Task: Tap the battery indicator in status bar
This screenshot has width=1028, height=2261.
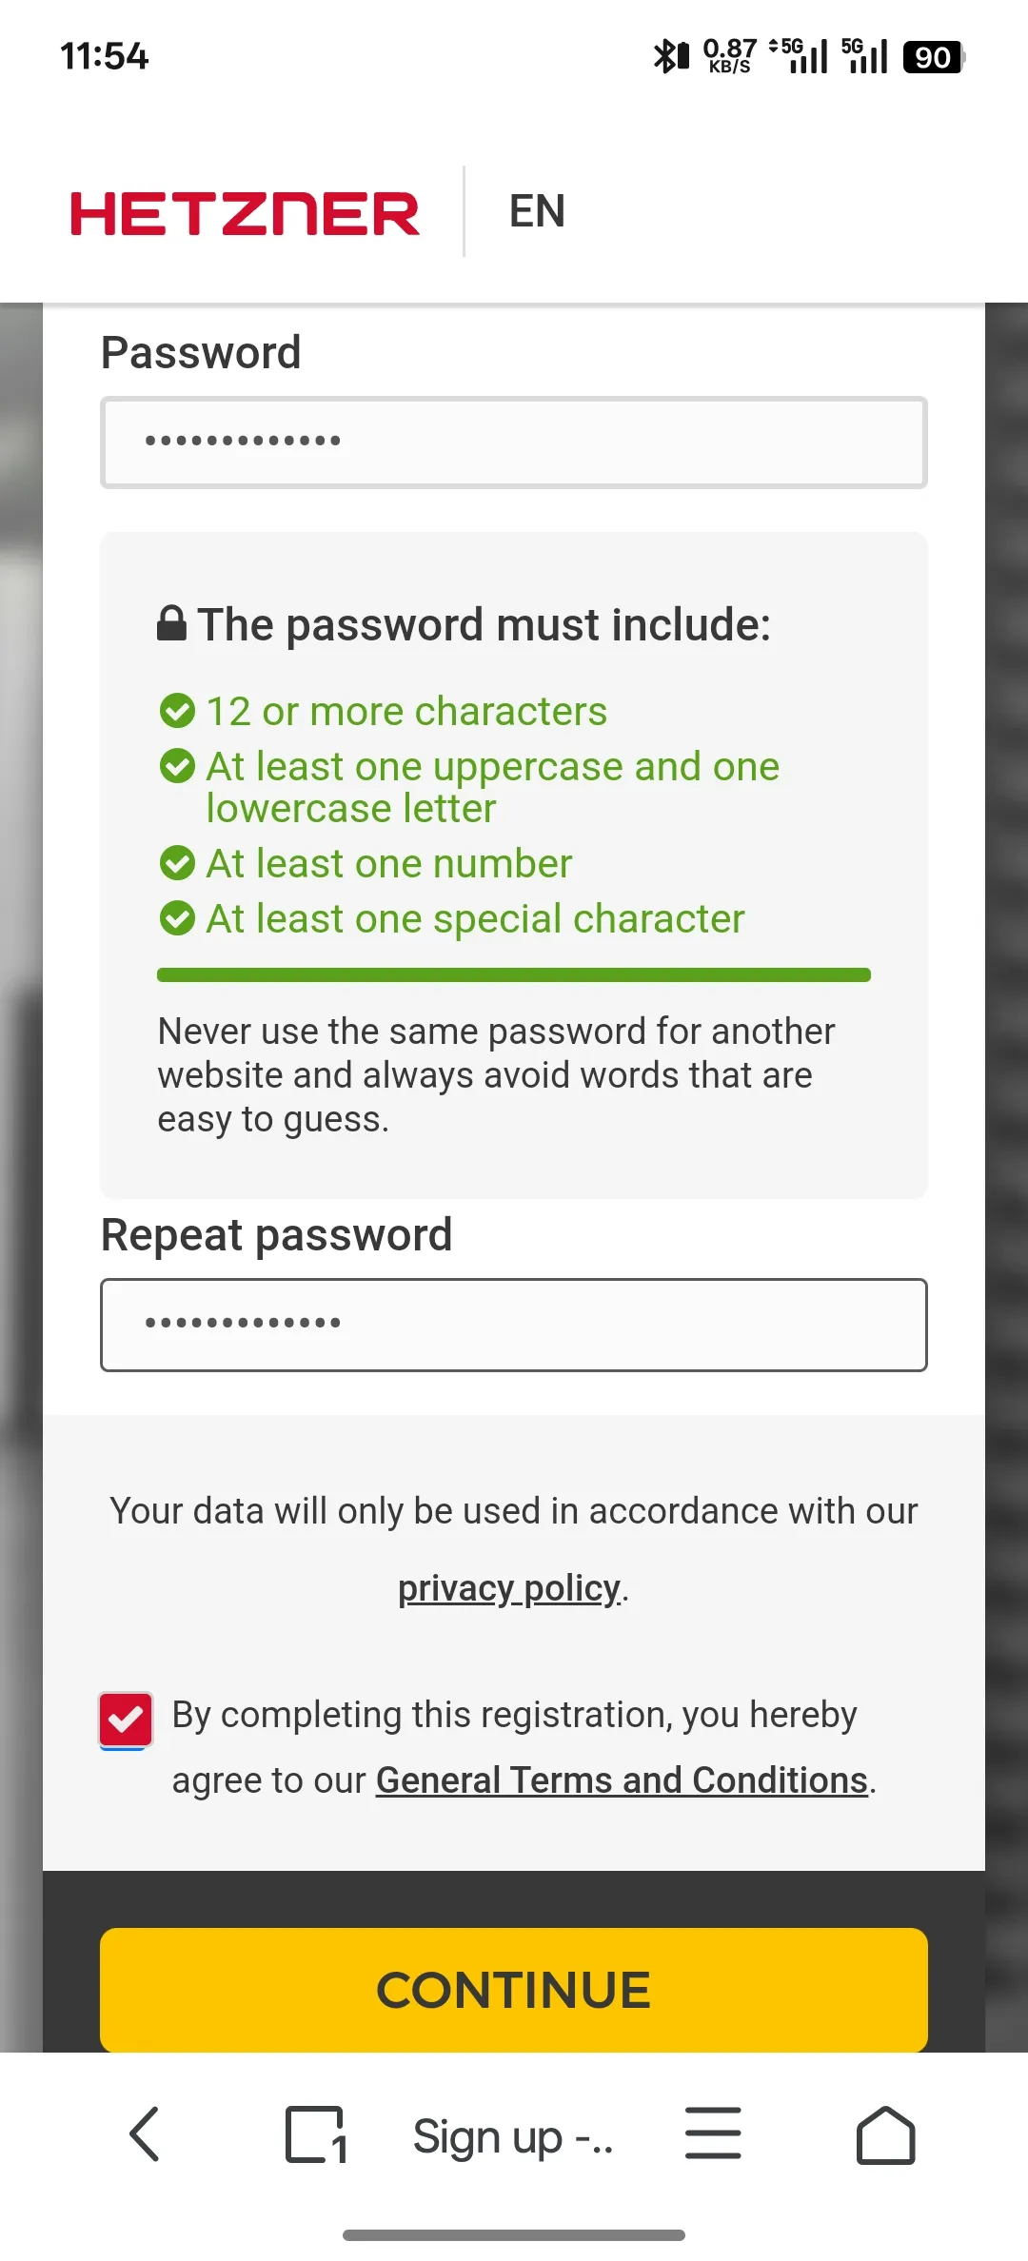Action: point(934,57)
